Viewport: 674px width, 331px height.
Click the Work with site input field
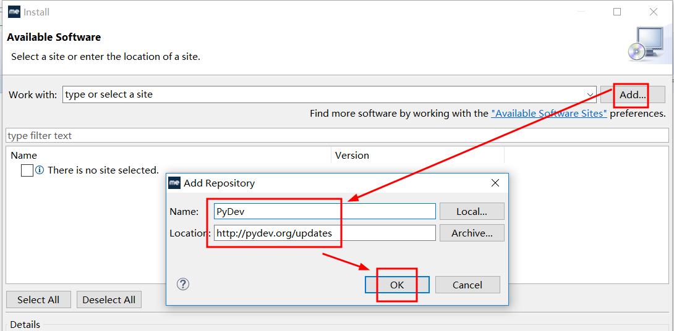click(329, 94)
